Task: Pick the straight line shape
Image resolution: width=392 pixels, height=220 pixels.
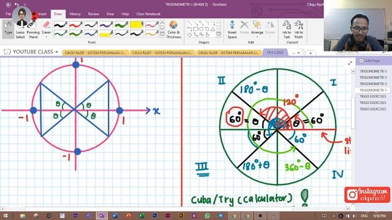Action: point(190,23)
